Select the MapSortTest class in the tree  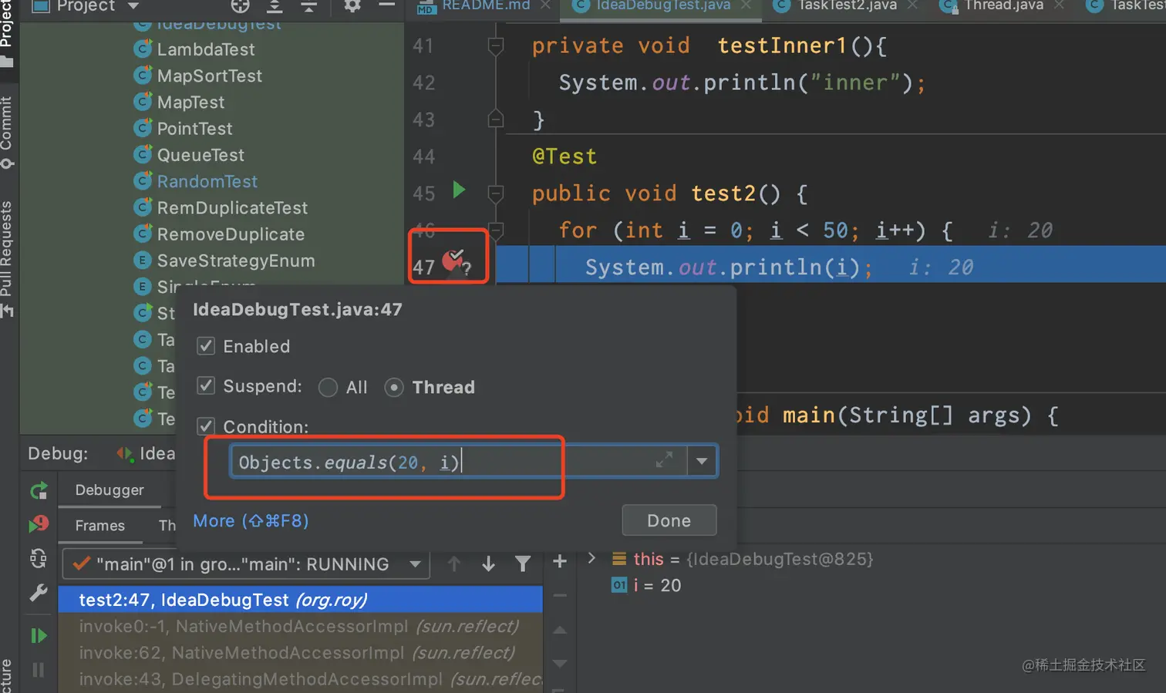pos(210,76)
